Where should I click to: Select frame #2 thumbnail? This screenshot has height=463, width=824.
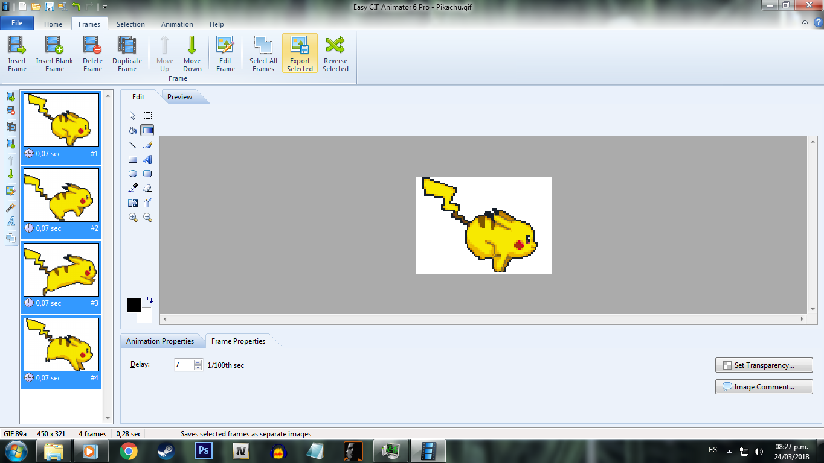click(61, 195)
